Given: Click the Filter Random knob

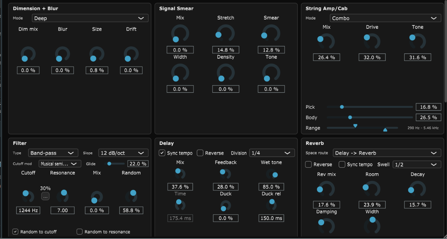Looking at the screenshot, I should pos(131,196).
